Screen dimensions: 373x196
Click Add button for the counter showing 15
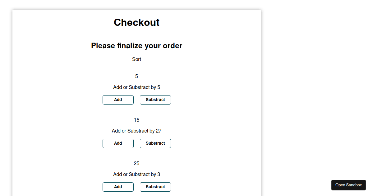click(x=118, y=143)
